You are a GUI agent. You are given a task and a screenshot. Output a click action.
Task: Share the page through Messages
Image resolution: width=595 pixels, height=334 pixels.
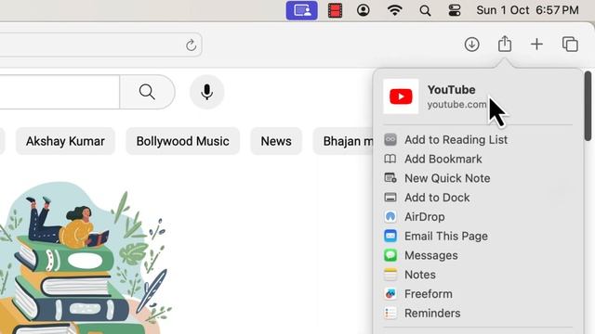(x=478, y=256)
